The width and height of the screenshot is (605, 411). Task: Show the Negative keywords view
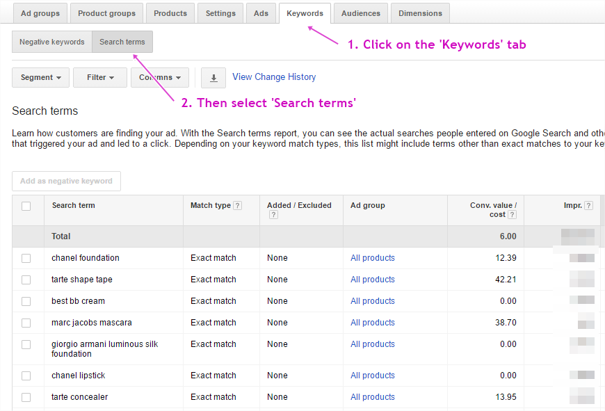52,42
